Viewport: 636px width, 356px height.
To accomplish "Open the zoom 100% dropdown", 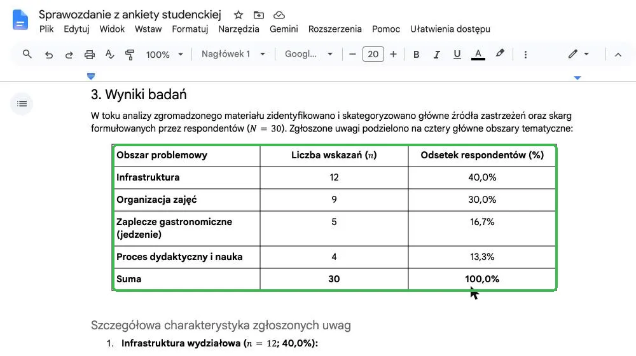I will tap(164, 54).
